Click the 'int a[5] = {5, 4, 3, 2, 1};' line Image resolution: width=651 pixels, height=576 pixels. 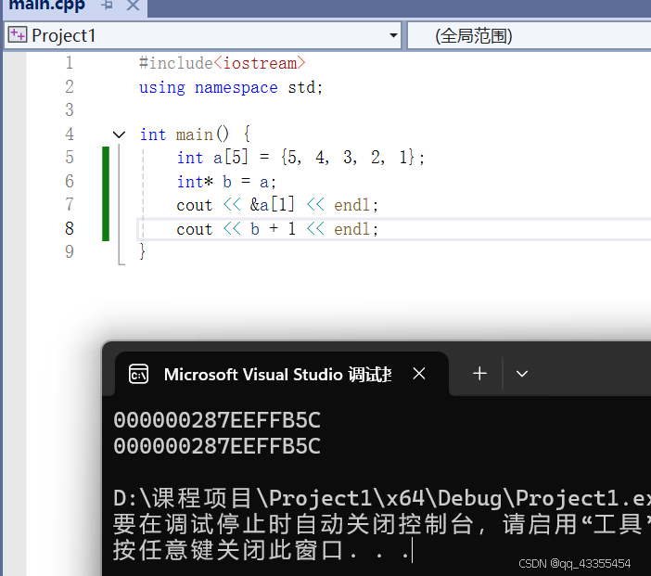coord(300,158)
